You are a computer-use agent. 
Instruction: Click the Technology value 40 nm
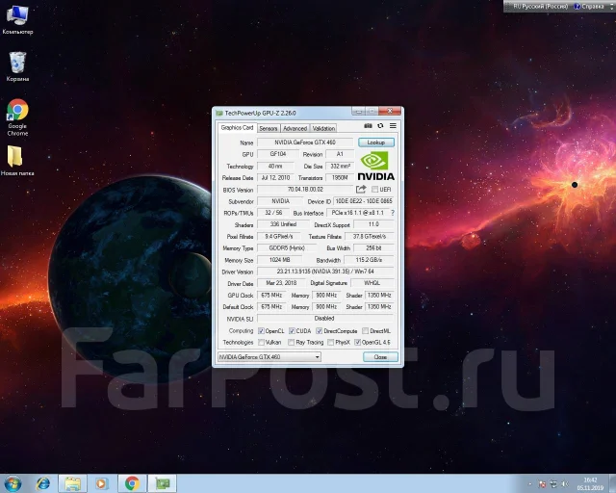click(275, 166)
